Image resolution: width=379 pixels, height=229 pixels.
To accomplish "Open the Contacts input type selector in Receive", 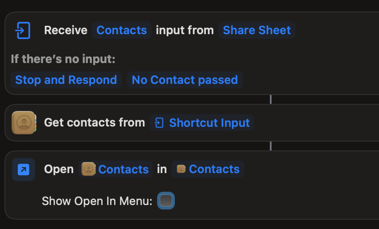I will (122, 30).
